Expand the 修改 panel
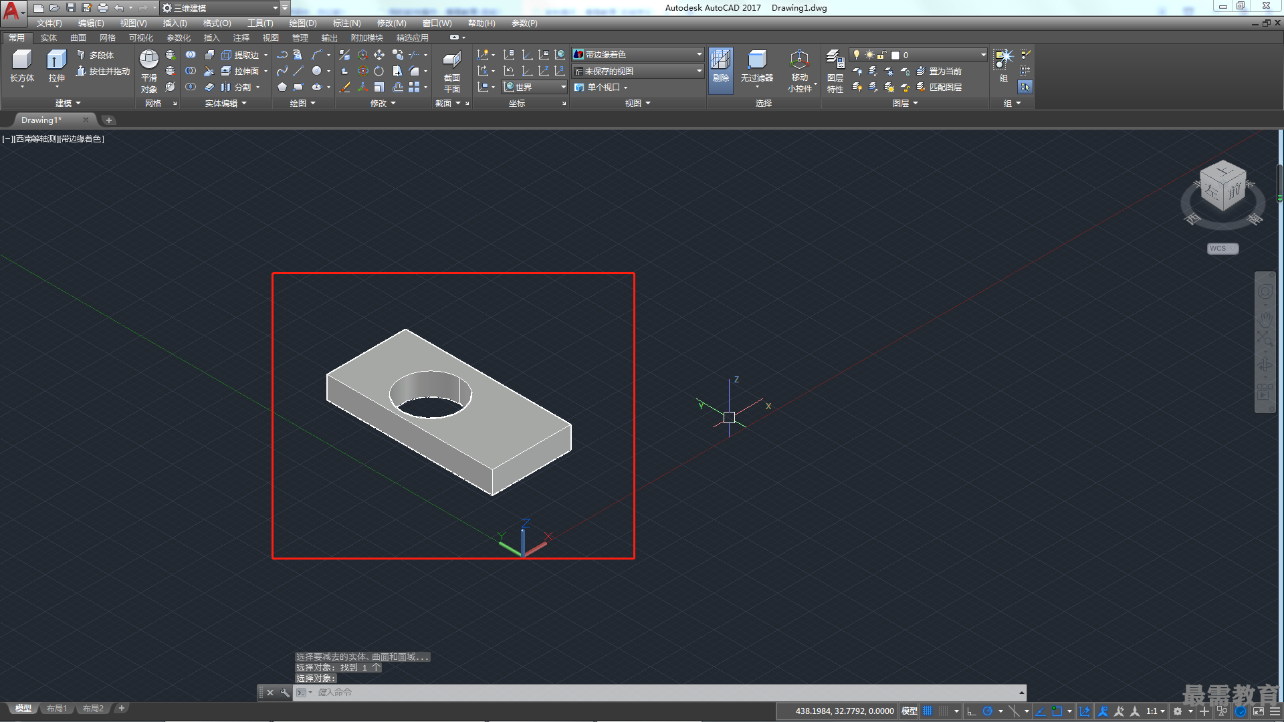The height and width of the screenshot is (722, 1284). [383, 103]
